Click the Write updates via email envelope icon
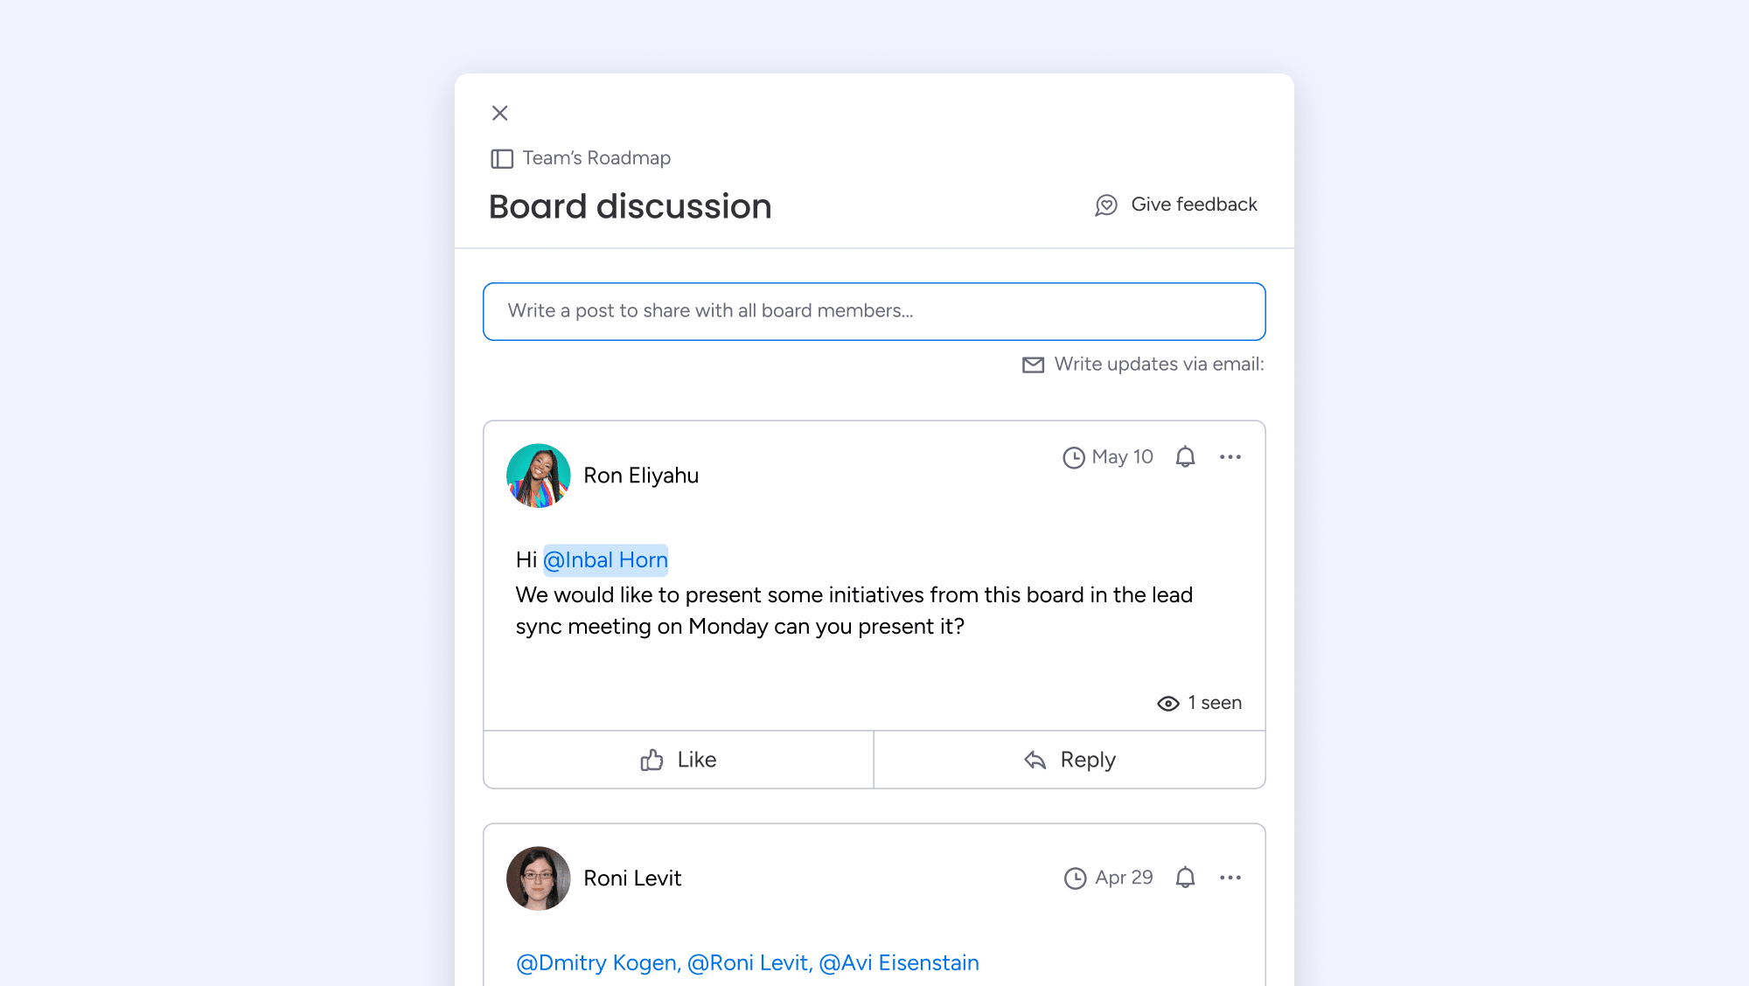 [x=1031, y=364]
